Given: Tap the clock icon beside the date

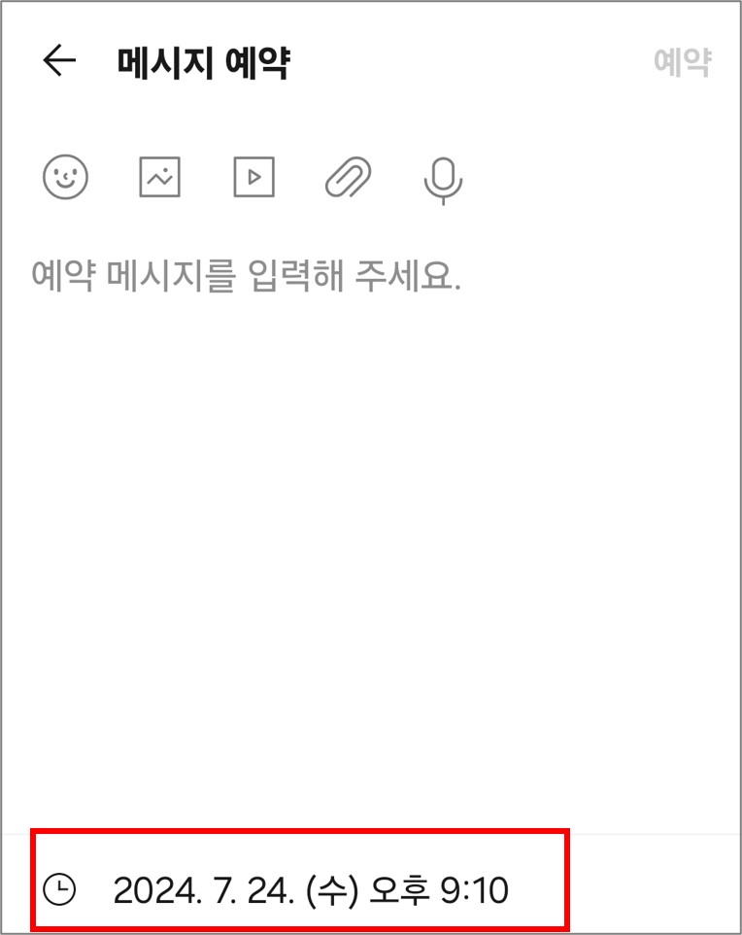Looking at the screenshot, I should coord(59,889).
